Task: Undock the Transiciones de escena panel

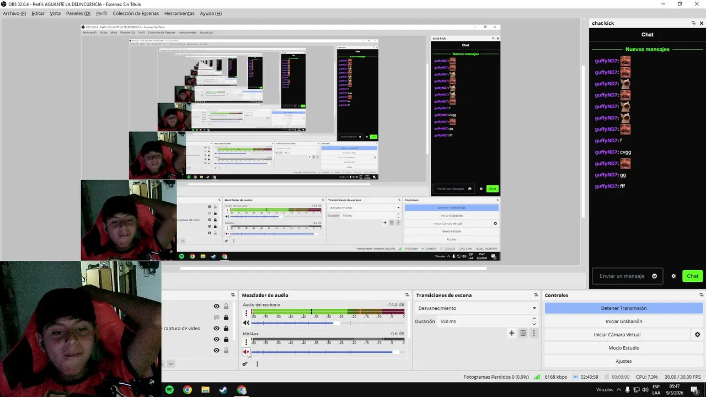Action: pyautogui.click(x=536, y=296)
